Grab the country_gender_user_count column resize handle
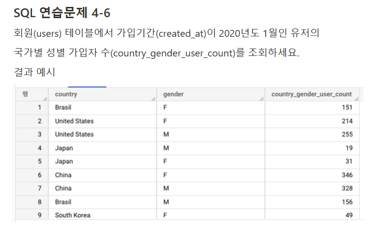This screenshot has height=237, width=373. tap(357, 99)
